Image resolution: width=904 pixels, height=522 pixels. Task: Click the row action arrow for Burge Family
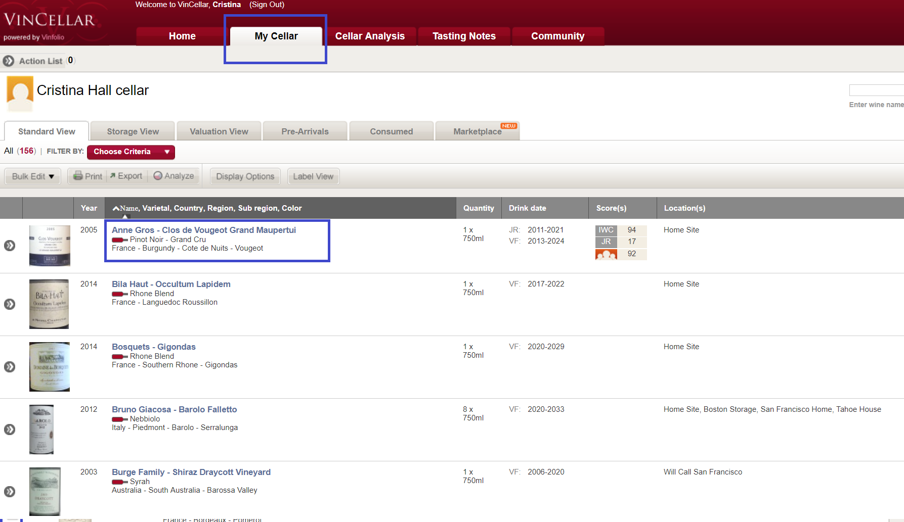[10, 492]
